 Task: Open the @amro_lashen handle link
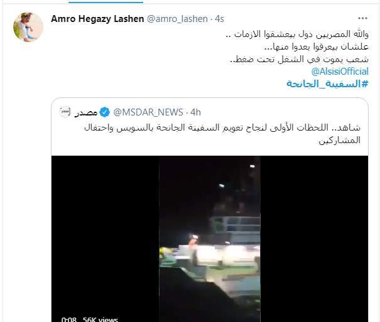point(177,19)
